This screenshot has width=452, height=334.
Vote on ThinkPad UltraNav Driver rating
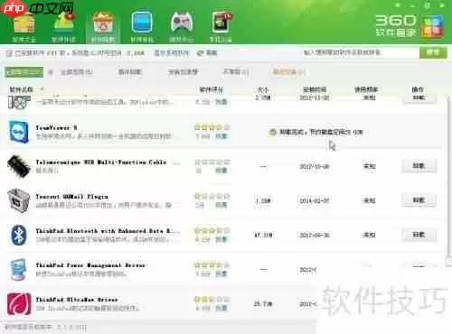coord(221,308)
